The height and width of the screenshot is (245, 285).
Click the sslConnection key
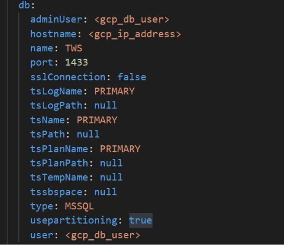point(67,77)
